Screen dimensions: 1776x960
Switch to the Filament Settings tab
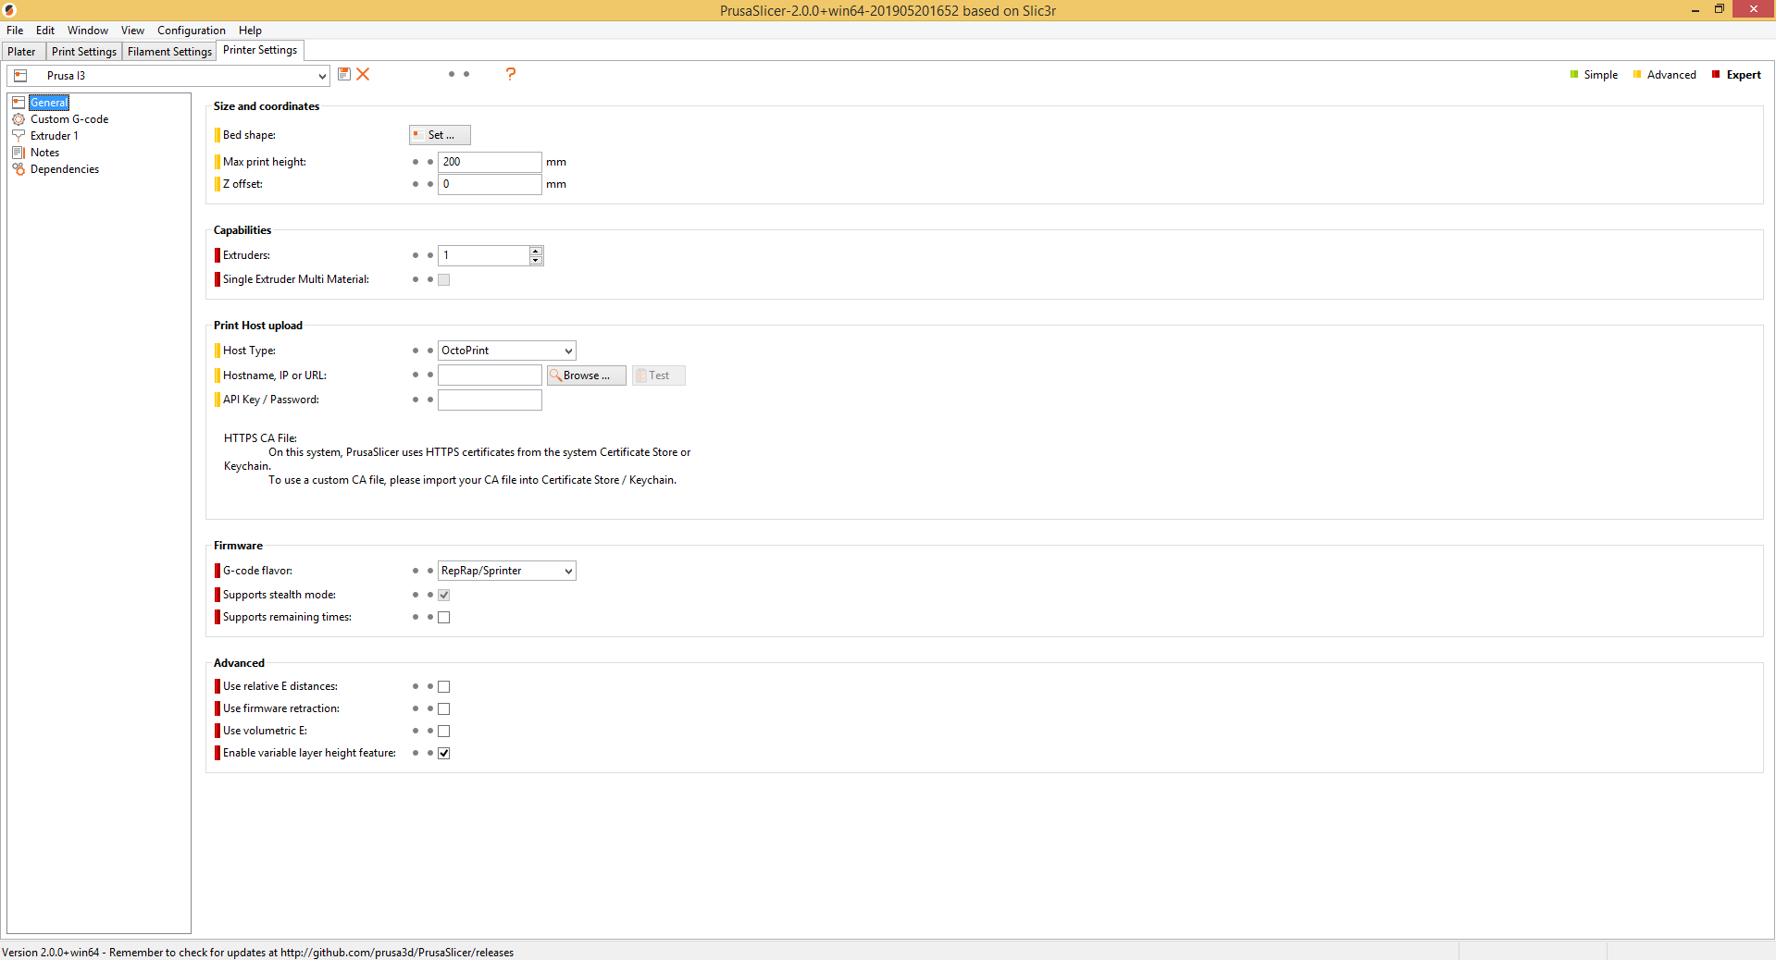pos(169,52)
